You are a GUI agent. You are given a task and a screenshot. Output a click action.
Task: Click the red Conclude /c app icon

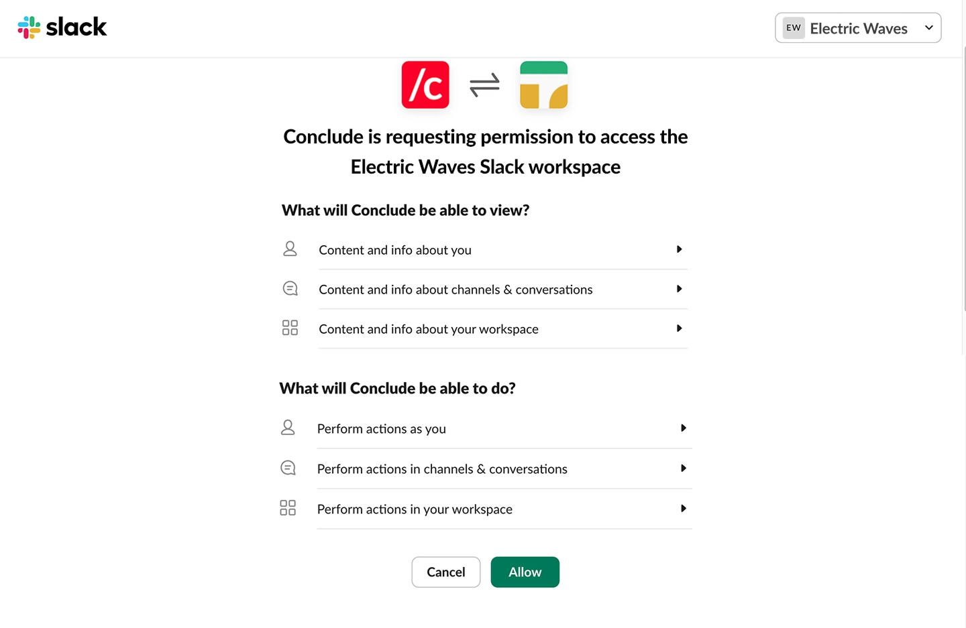(x=425, y=84)
